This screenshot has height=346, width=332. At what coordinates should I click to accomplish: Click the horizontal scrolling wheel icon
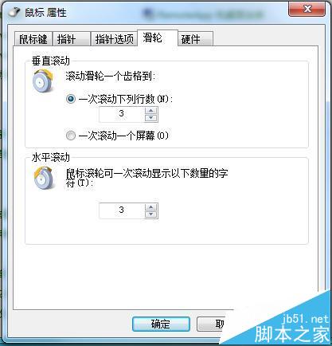43,178
